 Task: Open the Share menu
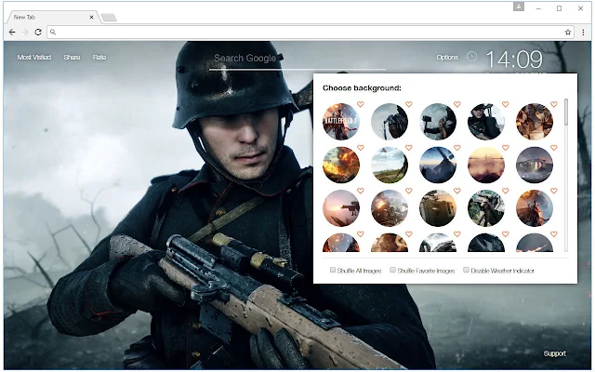(x=72, y=58)
